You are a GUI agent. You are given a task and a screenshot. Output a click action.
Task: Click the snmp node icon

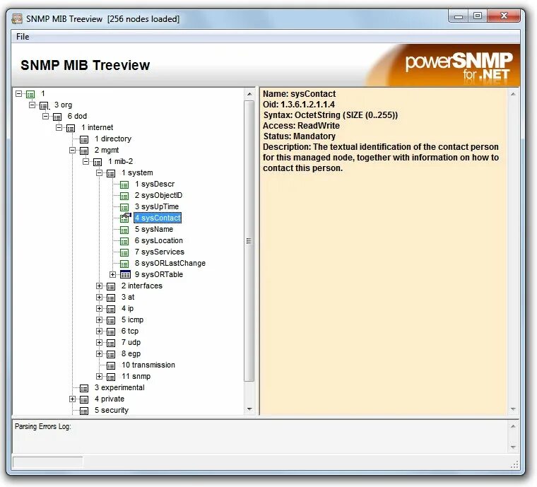(111, 377)
